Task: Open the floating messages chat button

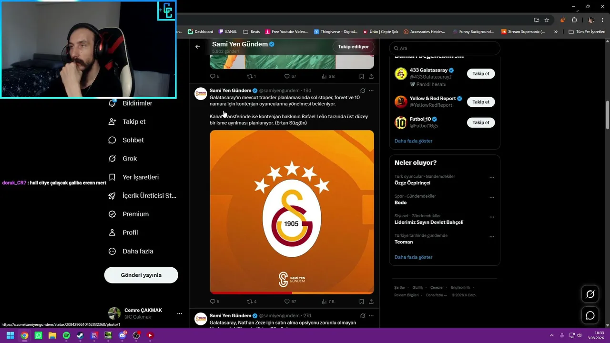Action: (590, 315)
